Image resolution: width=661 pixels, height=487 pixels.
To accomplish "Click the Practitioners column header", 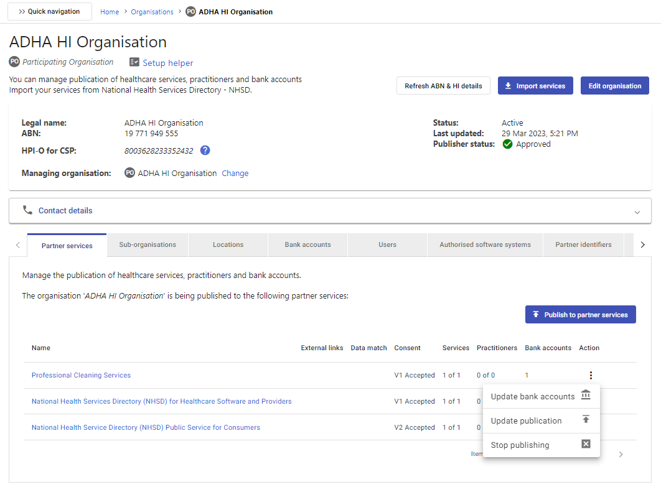I will pos(497,348).
